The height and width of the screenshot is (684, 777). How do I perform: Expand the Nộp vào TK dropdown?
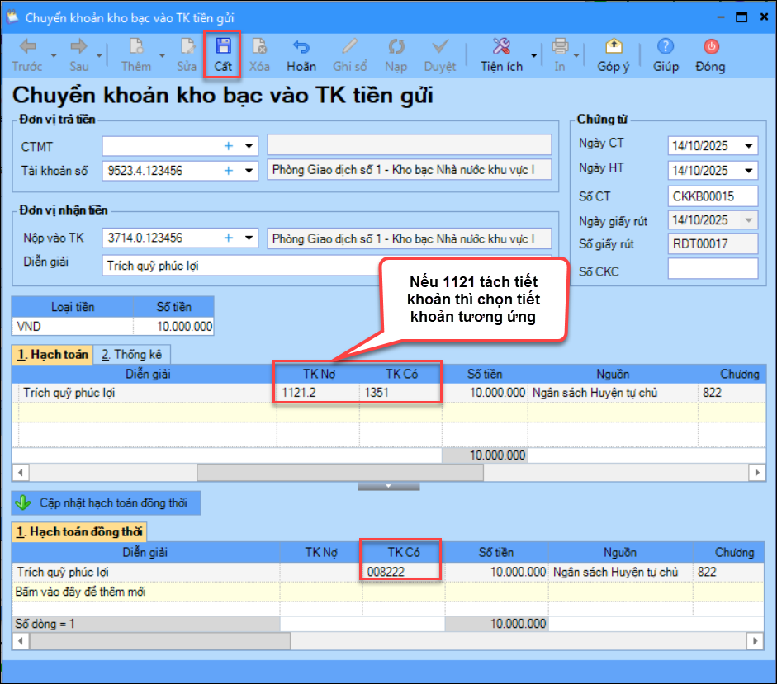[x=249, y=238]
